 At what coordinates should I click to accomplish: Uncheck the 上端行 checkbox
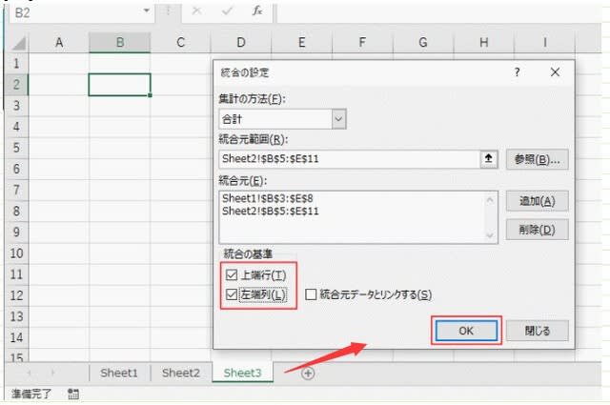[x=229, y=275]
